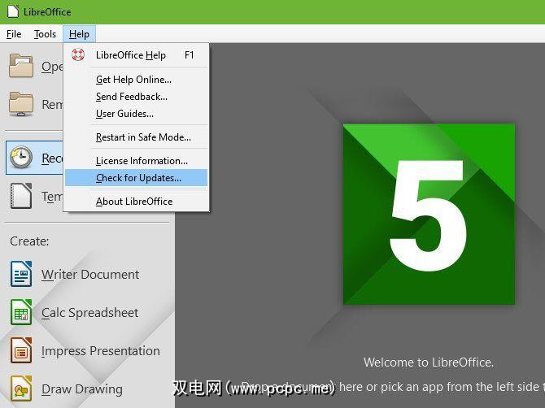Click the Open File folder icon
This screenshot has height=408, width=545.
(x=21, y=65)
